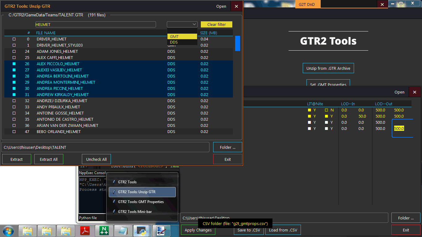
Task: Open Notepad++ from the taskbar
Action: coord(104,231)
